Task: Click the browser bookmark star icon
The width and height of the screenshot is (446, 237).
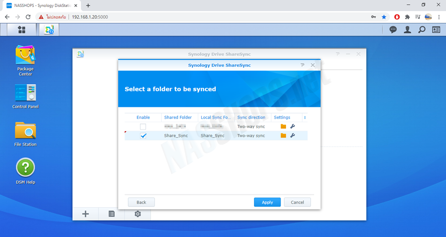Action: click(x=384, y=17)
